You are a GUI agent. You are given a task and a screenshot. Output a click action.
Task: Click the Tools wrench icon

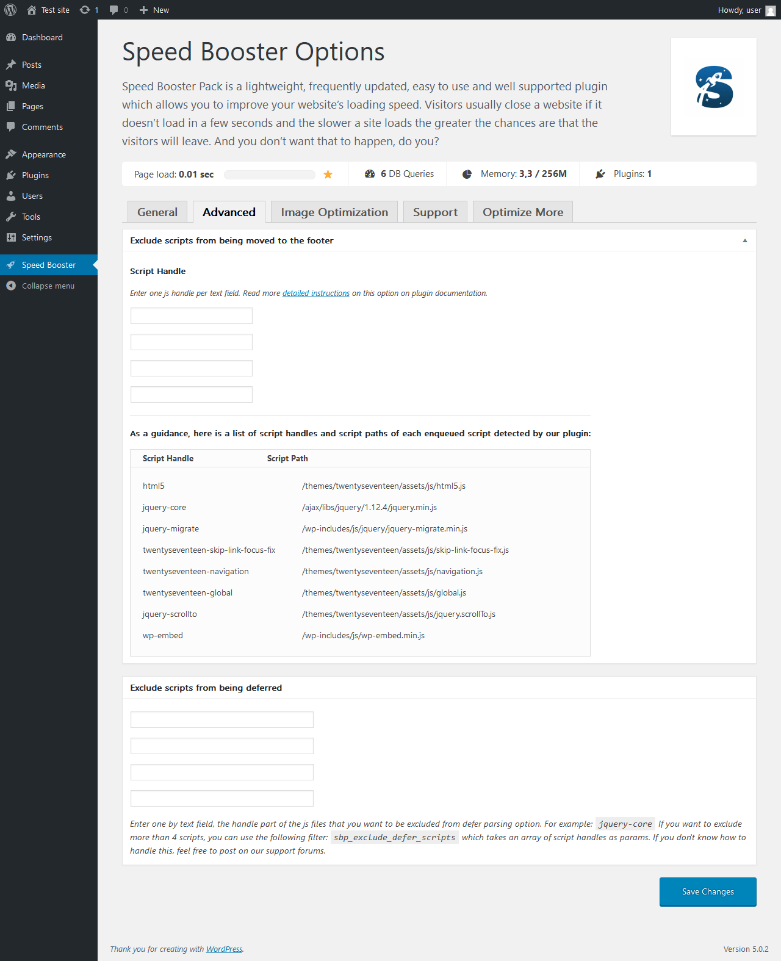[x=11, y=217]
